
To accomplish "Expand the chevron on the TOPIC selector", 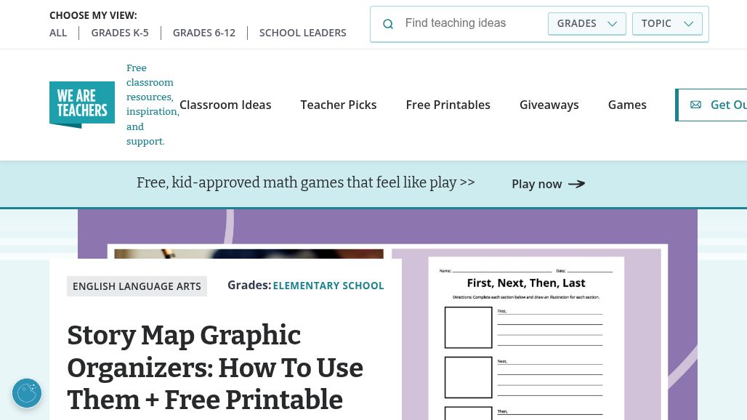I will [x=688, y=23].
